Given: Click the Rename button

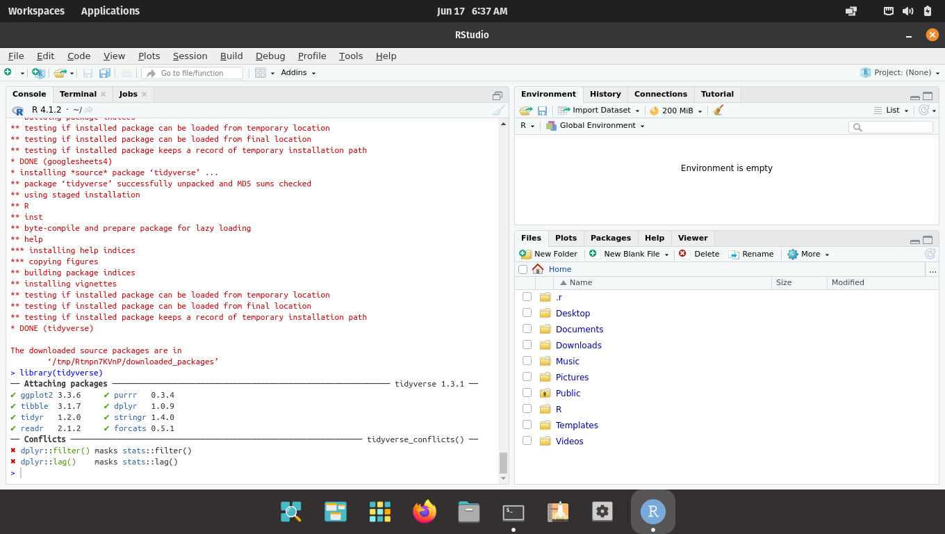Looking at the screenshot, I should pyautogui.click(x=751, y=254).
